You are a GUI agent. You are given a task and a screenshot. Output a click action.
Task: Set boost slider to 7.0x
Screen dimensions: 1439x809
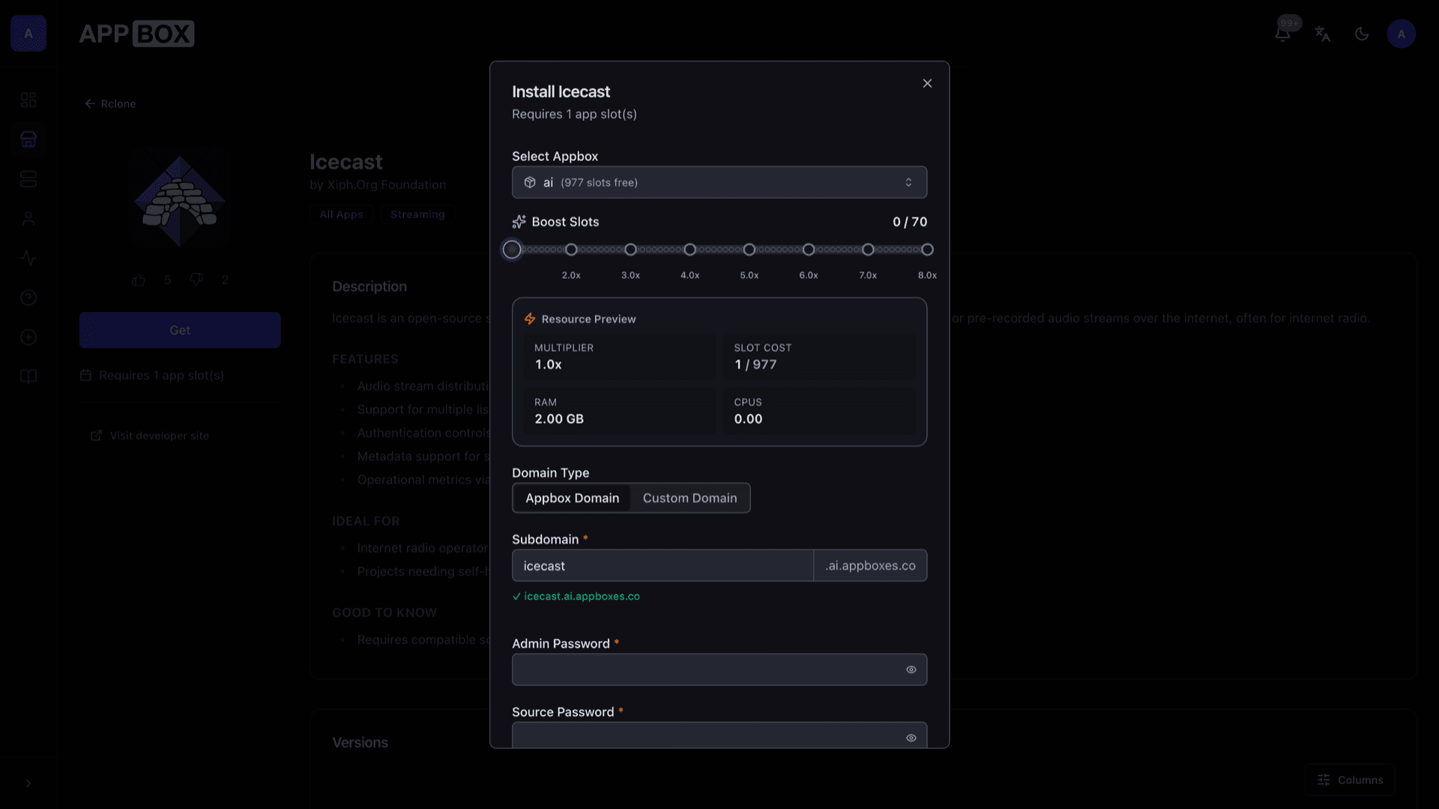click(868, 250)
